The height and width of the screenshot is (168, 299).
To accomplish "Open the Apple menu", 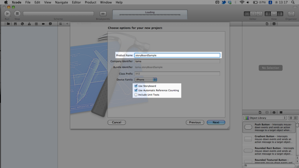I will 6,2.
